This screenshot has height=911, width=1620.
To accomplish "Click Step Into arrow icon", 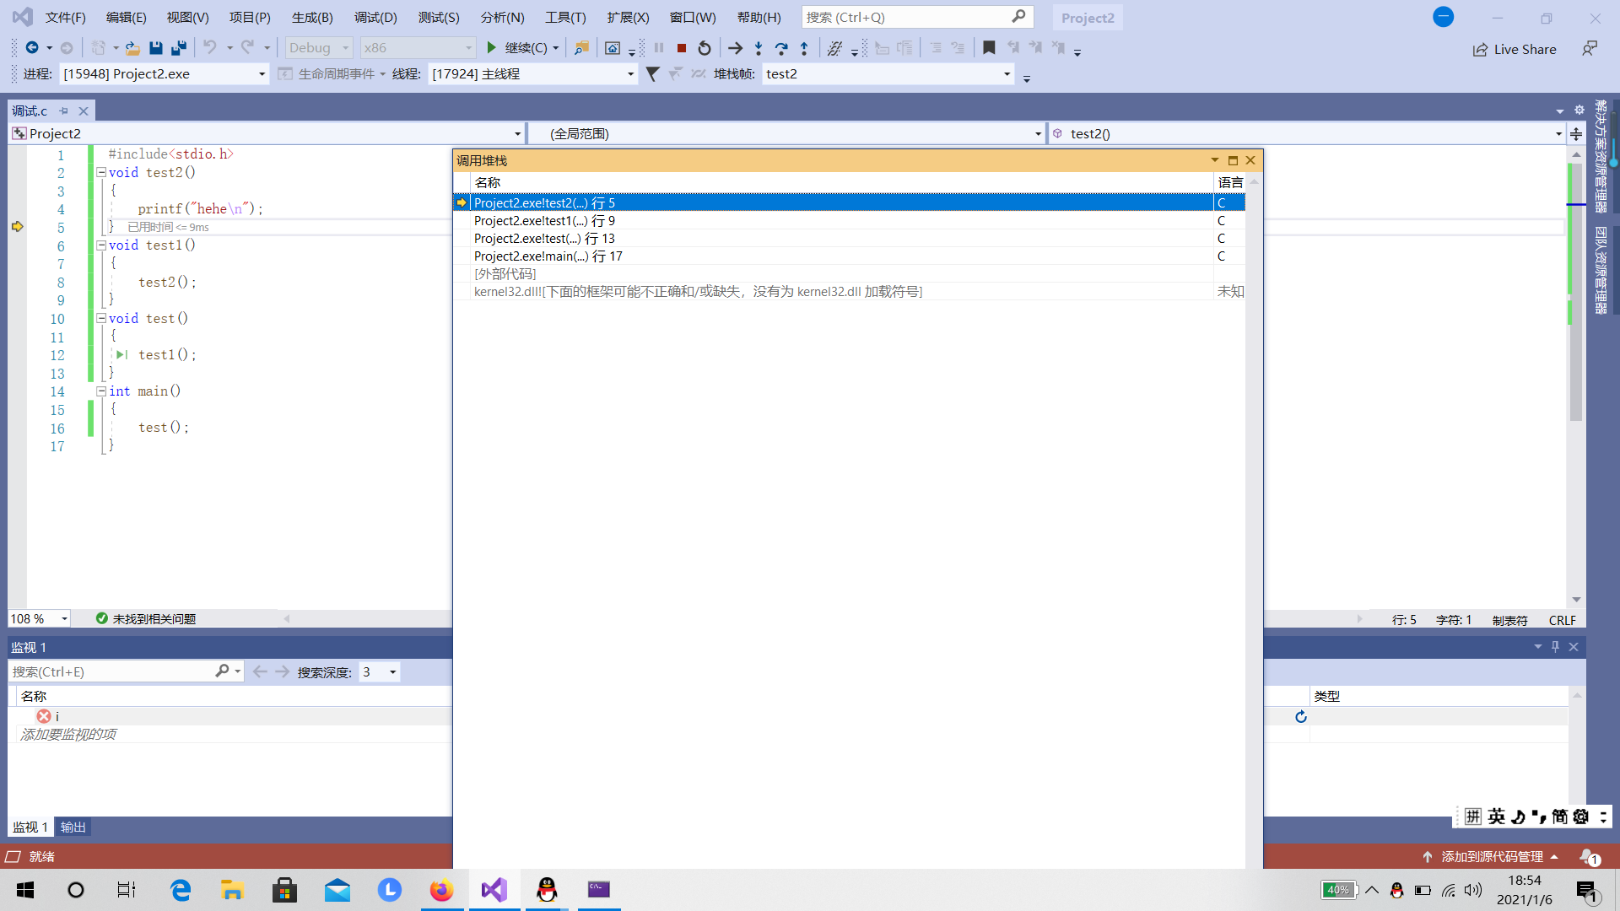I will pyautogui.click(x=759, y=48).
